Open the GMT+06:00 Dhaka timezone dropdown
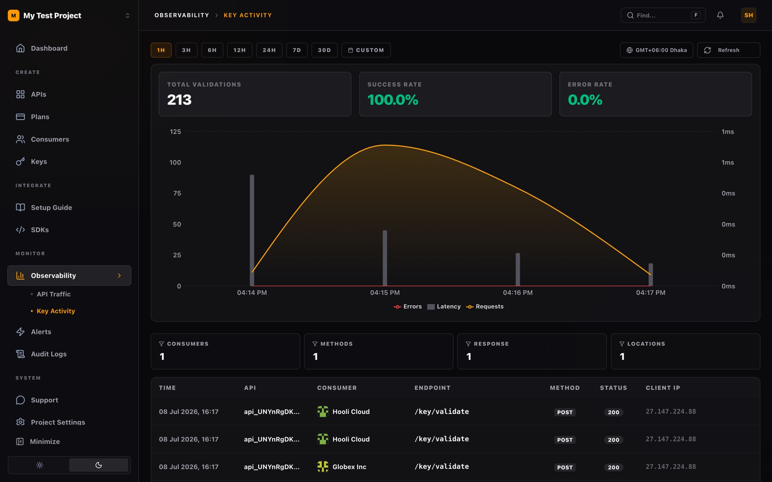772x482 pixels. point(657,50)
